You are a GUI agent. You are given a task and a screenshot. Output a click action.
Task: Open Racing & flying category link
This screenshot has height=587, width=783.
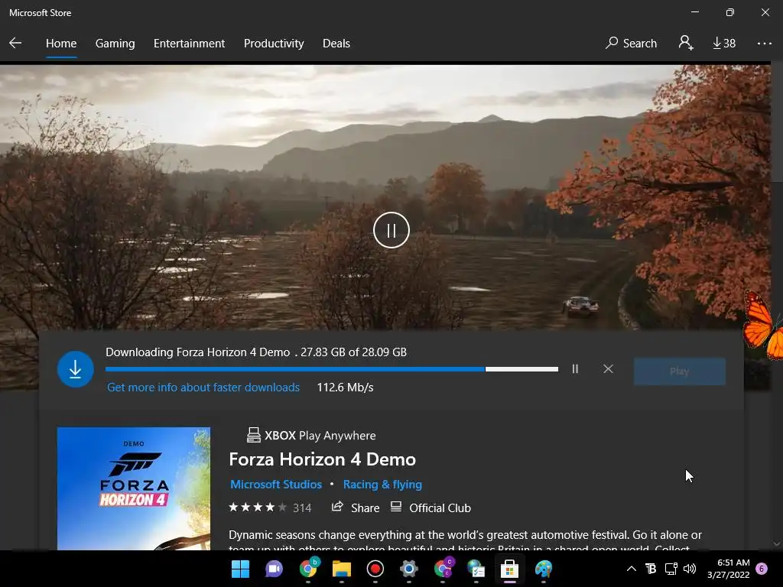click(382, 484)
